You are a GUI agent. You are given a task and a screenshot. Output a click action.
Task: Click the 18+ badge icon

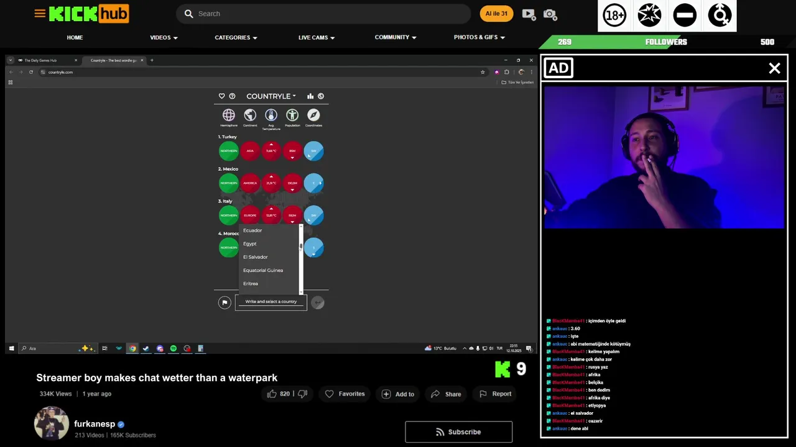pos(614,16)
